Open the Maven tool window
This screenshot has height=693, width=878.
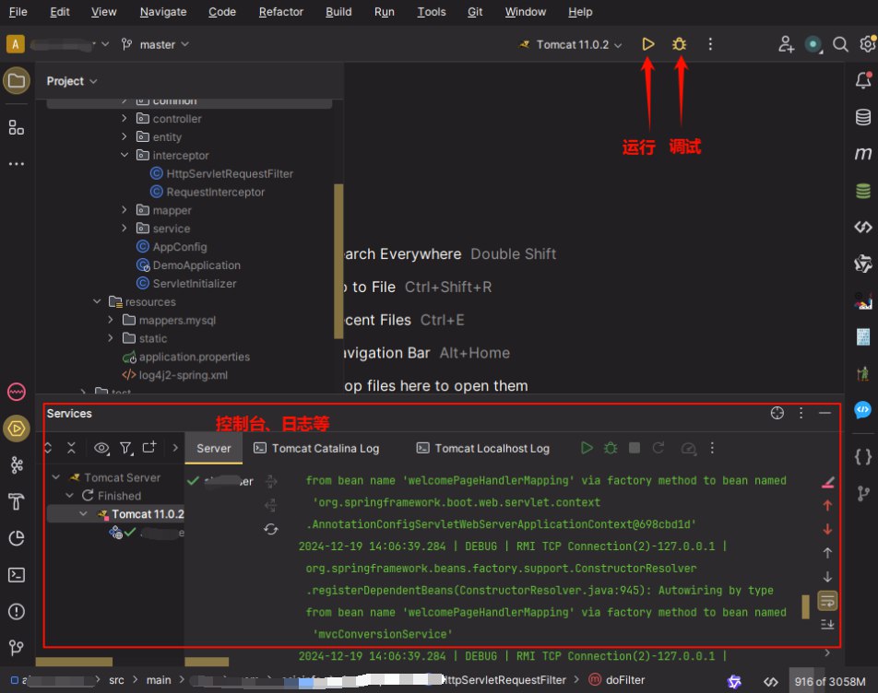pos(863,154)
